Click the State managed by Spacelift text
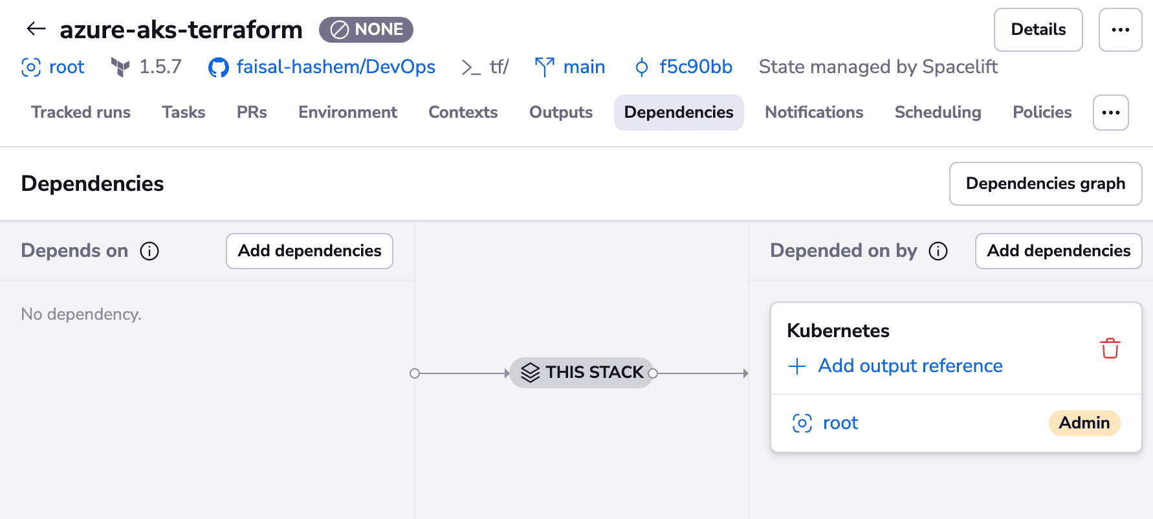Image resolution: width=1153 pixels, height=519 pixels. (878, 67)
